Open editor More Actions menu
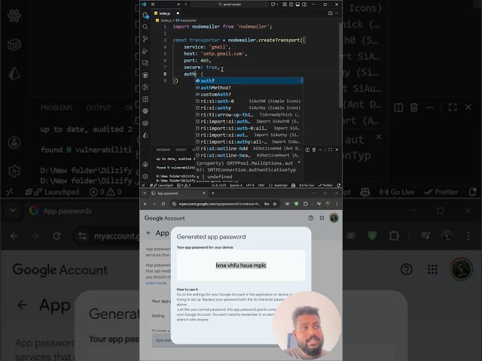This screenshot has width=482, height=361. 337,14
